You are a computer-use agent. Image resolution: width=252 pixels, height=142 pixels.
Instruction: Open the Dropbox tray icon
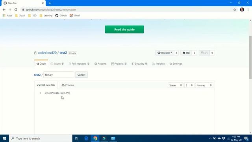pyautogui.click(x=224, y=138)
